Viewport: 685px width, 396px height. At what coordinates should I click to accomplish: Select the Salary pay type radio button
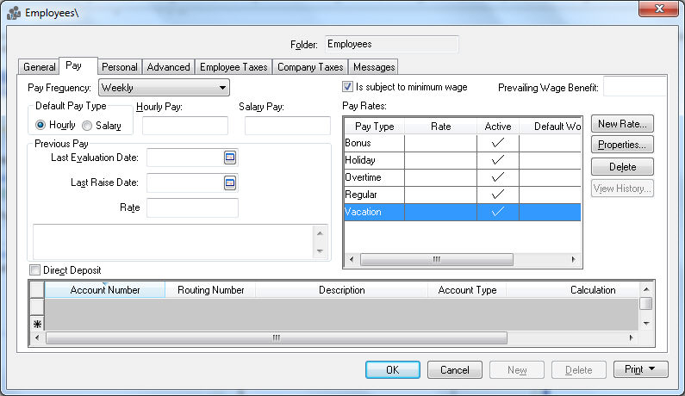[x=87, y=126]
